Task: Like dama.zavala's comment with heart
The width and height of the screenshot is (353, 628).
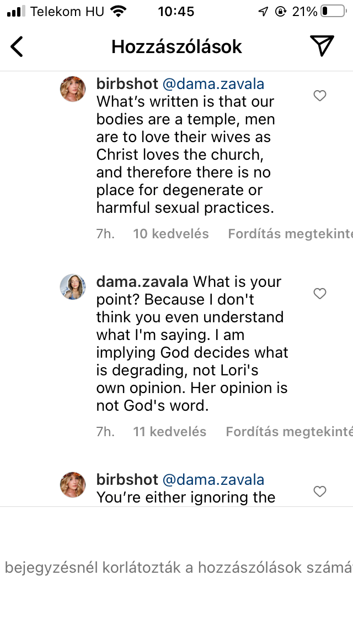Action: click(x=320, y=294)
